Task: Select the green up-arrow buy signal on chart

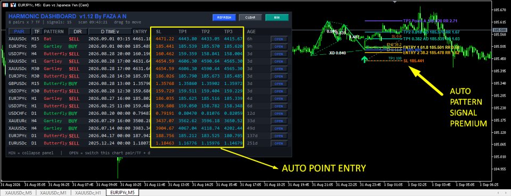Action: [x=364, y=59]
